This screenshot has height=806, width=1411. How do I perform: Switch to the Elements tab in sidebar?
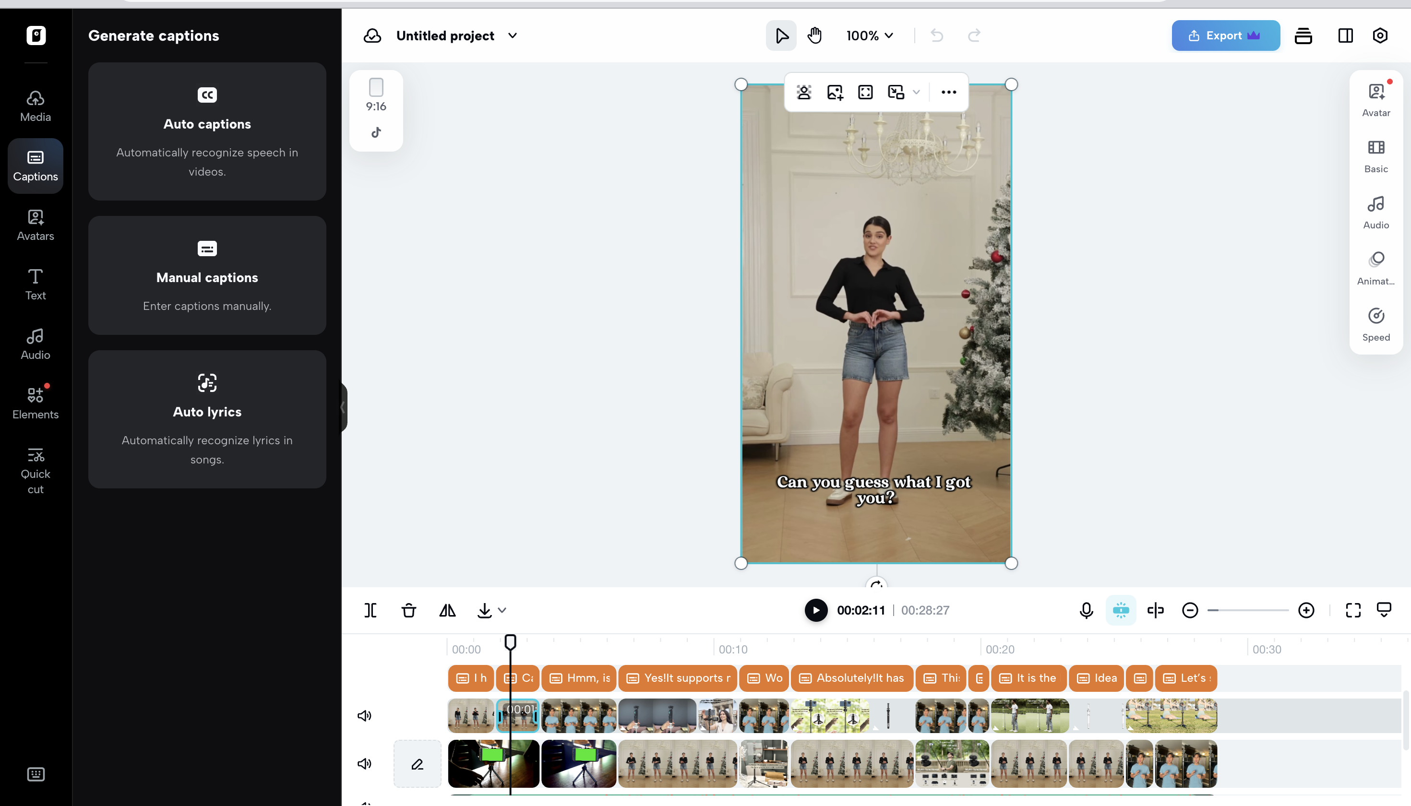click(36, 403)
